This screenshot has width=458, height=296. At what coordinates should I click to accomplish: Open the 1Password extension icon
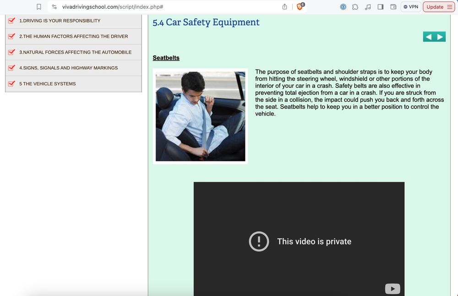tap(343, 7)
